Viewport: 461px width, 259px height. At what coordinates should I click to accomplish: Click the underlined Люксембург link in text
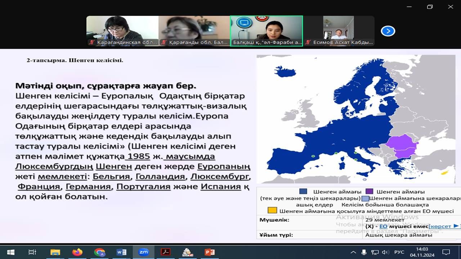tap(220, 177)
